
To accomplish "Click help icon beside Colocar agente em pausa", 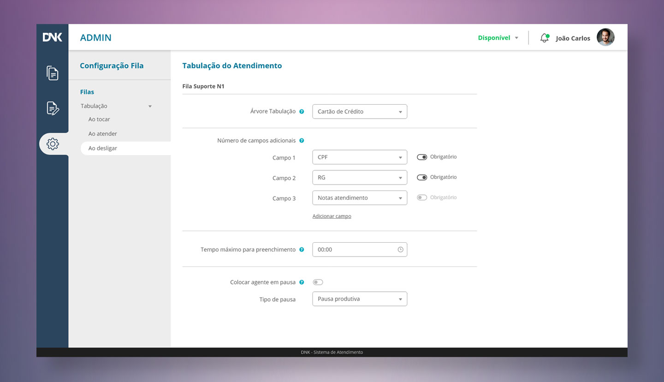I will click(302, 282).
